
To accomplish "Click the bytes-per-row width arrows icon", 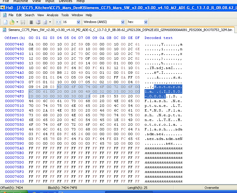I will tap(59, 22).
